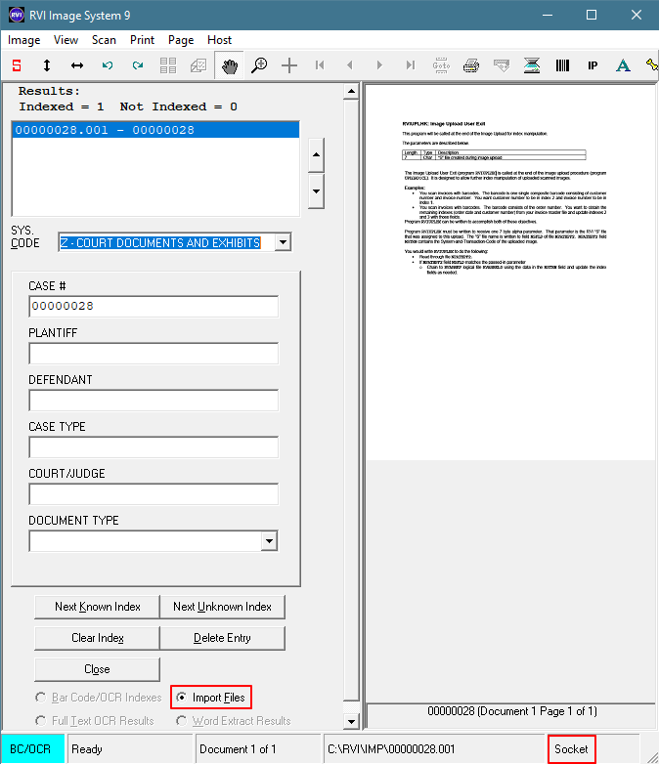
Task: Click the barcode icon
Action: pos(562,65)
